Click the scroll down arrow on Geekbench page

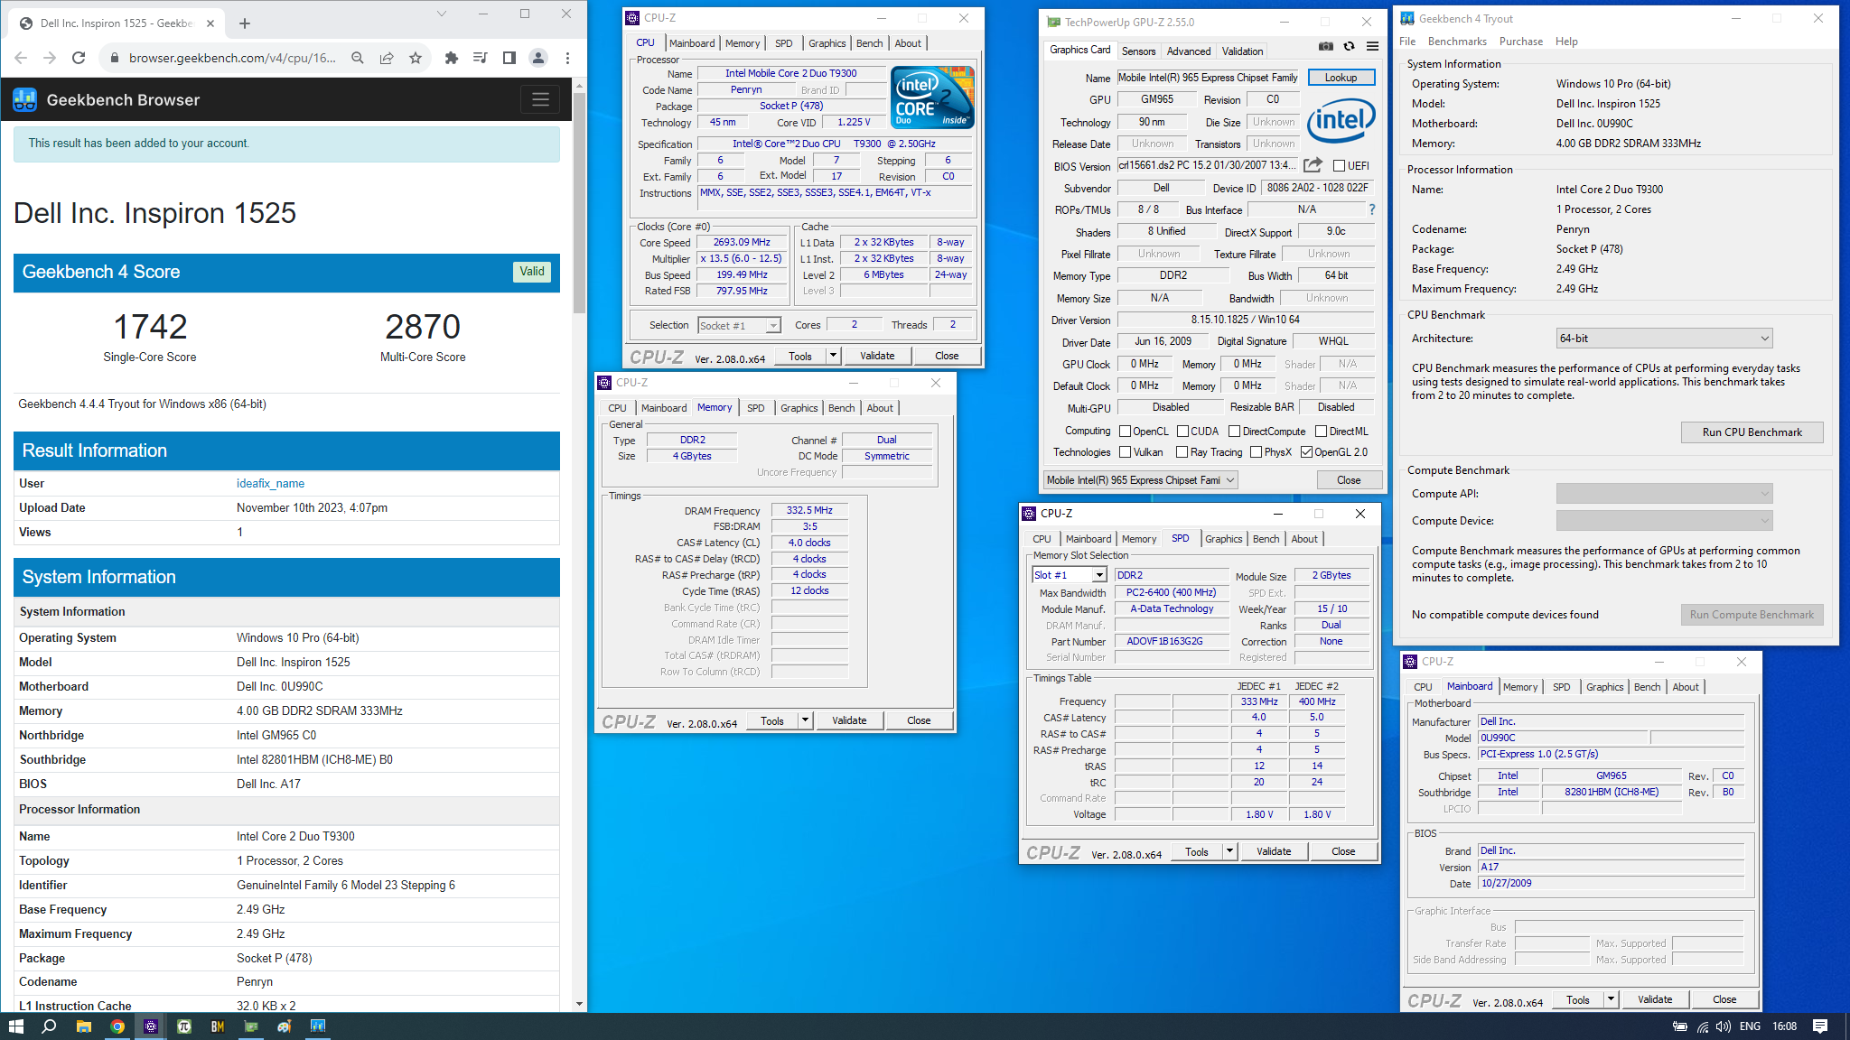[x=579, y=1004]
